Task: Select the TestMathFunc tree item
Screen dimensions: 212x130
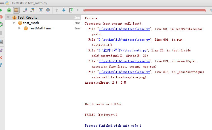Action: tap(40, 28)
